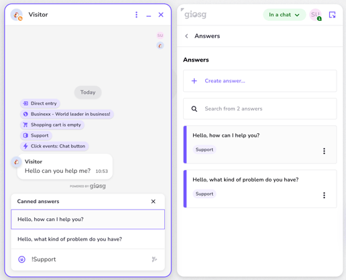Click the globe icon beside Businexx
The height and width of the screenshot is (280, 346).
[25, 114]
